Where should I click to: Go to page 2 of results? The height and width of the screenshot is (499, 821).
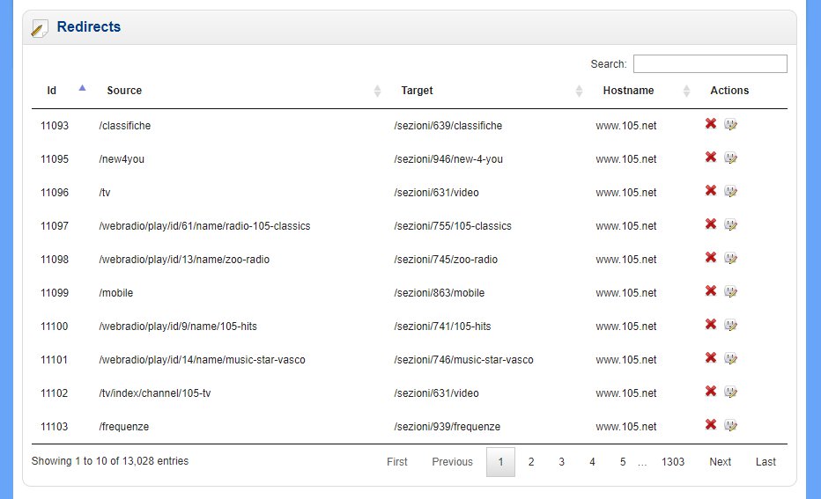point(531,462)
